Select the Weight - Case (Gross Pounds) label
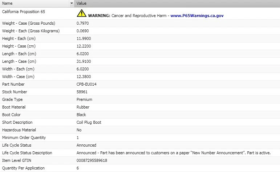Image resolution: width=280 pixels, height=172 pixels. click(x=29, y=23)
